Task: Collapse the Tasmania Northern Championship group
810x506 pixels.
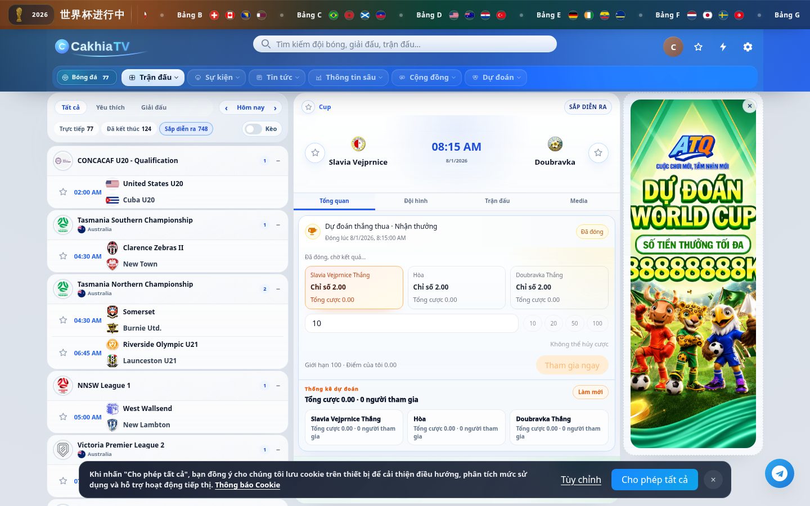Action: click(278, 289)
